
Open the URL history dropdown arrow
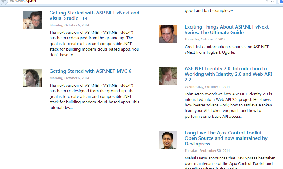[x=267, y=1]
